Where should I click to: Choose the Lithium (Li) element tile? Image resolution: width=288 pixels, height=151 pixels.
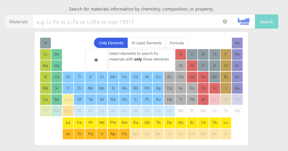tap(46, 55)
